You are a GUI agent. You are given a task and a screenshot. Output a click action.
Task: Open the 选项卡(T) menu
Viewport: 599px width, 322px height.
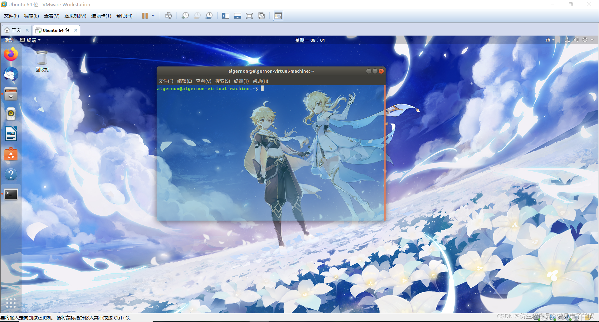(101, 16)
